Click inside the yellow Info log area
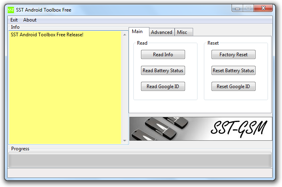 point(65,87)
